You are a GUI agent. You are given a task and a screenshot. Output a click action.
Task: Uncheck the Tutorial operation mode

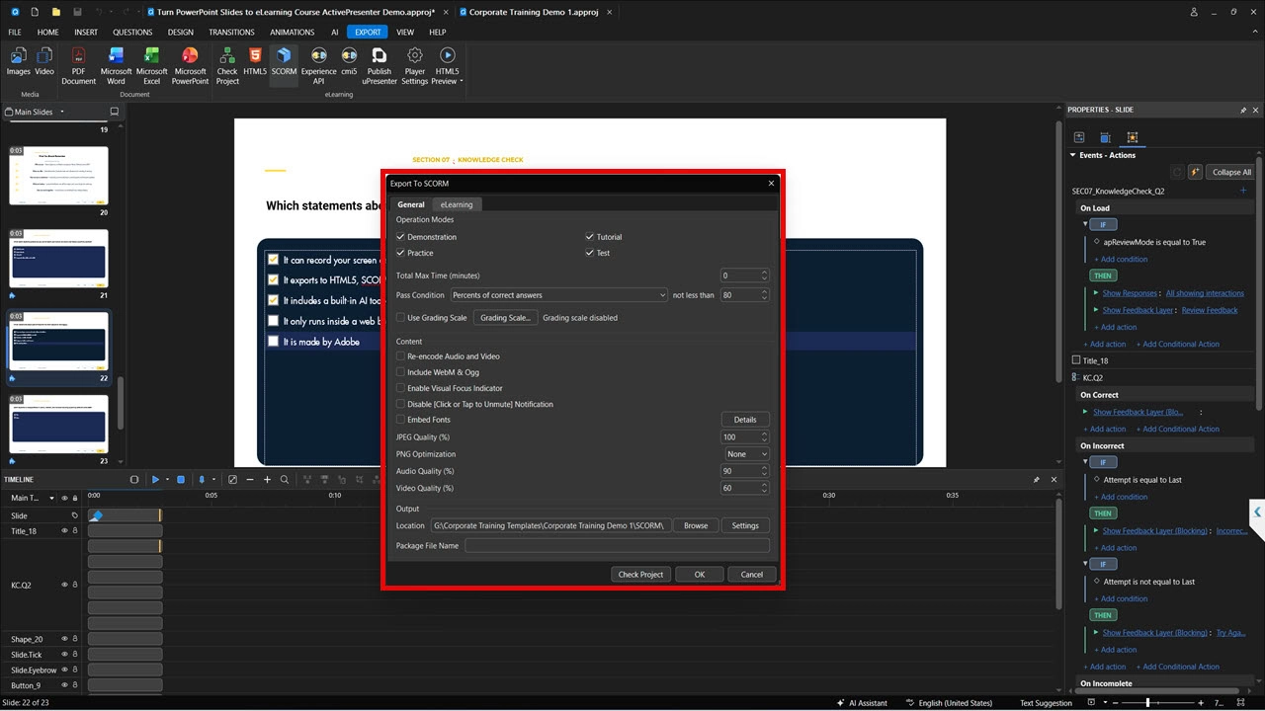[590, 237]
